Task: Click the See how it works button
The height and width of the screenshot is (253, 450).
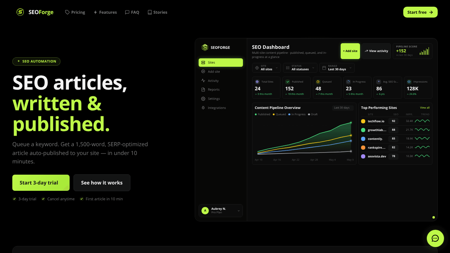Action: [102, 183]
